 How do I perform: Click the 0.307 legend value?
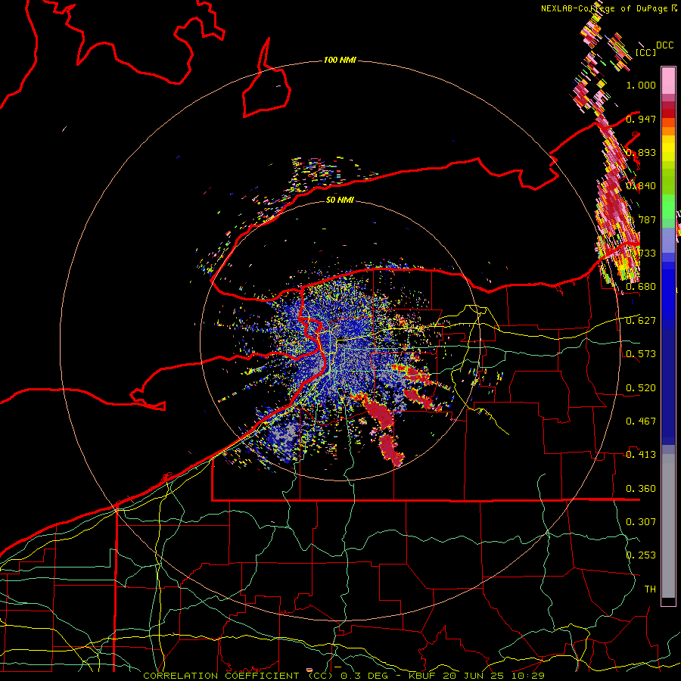(641, 521)
